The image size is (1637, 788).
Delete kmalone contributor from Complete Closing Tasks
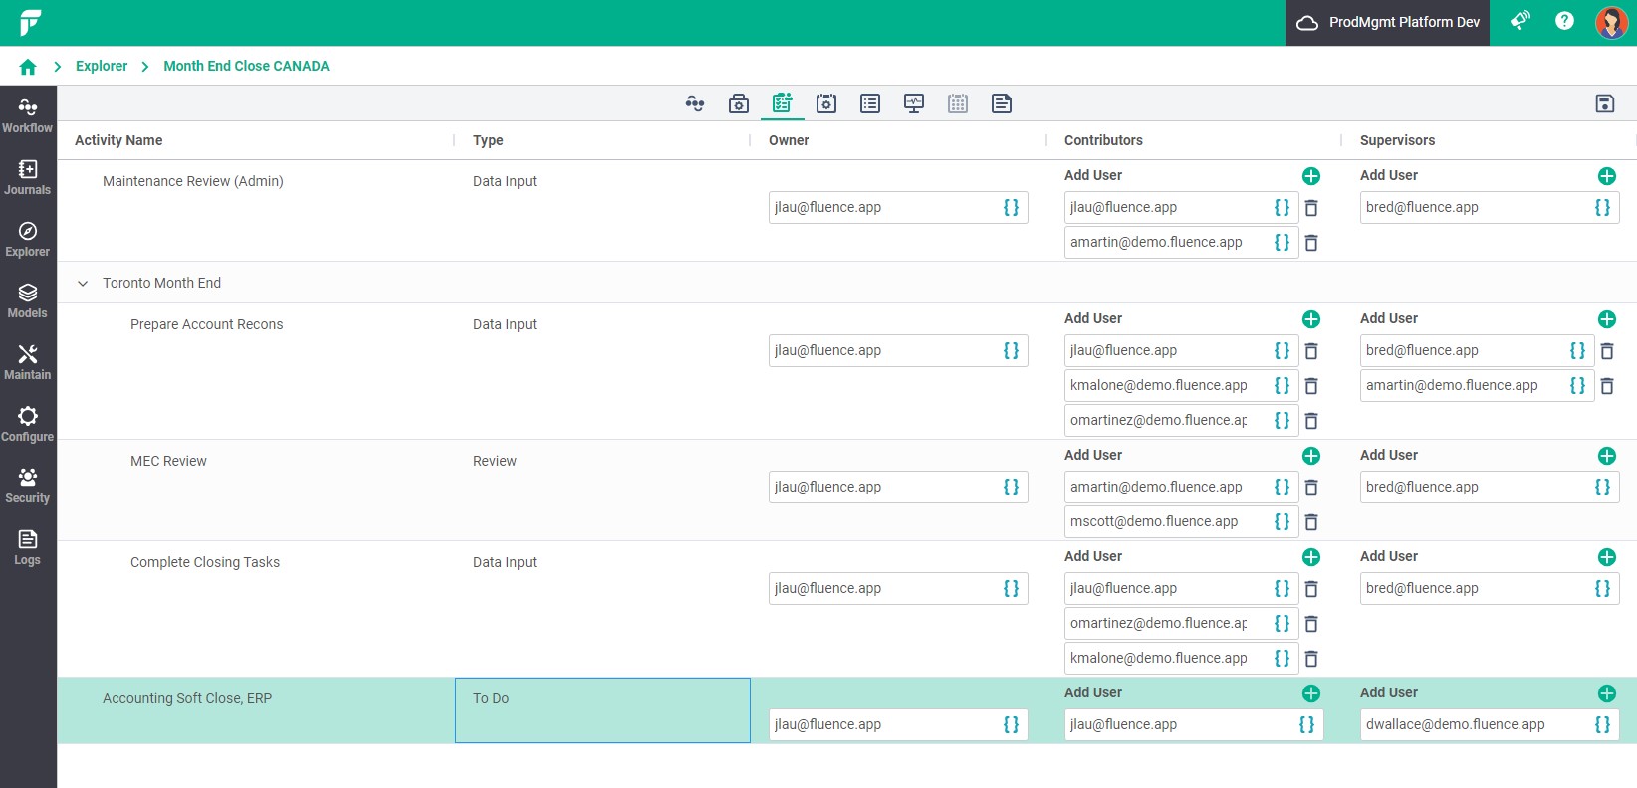(x=1311, y=659)
